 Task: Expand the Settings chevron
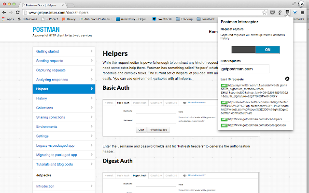[91, 136]
